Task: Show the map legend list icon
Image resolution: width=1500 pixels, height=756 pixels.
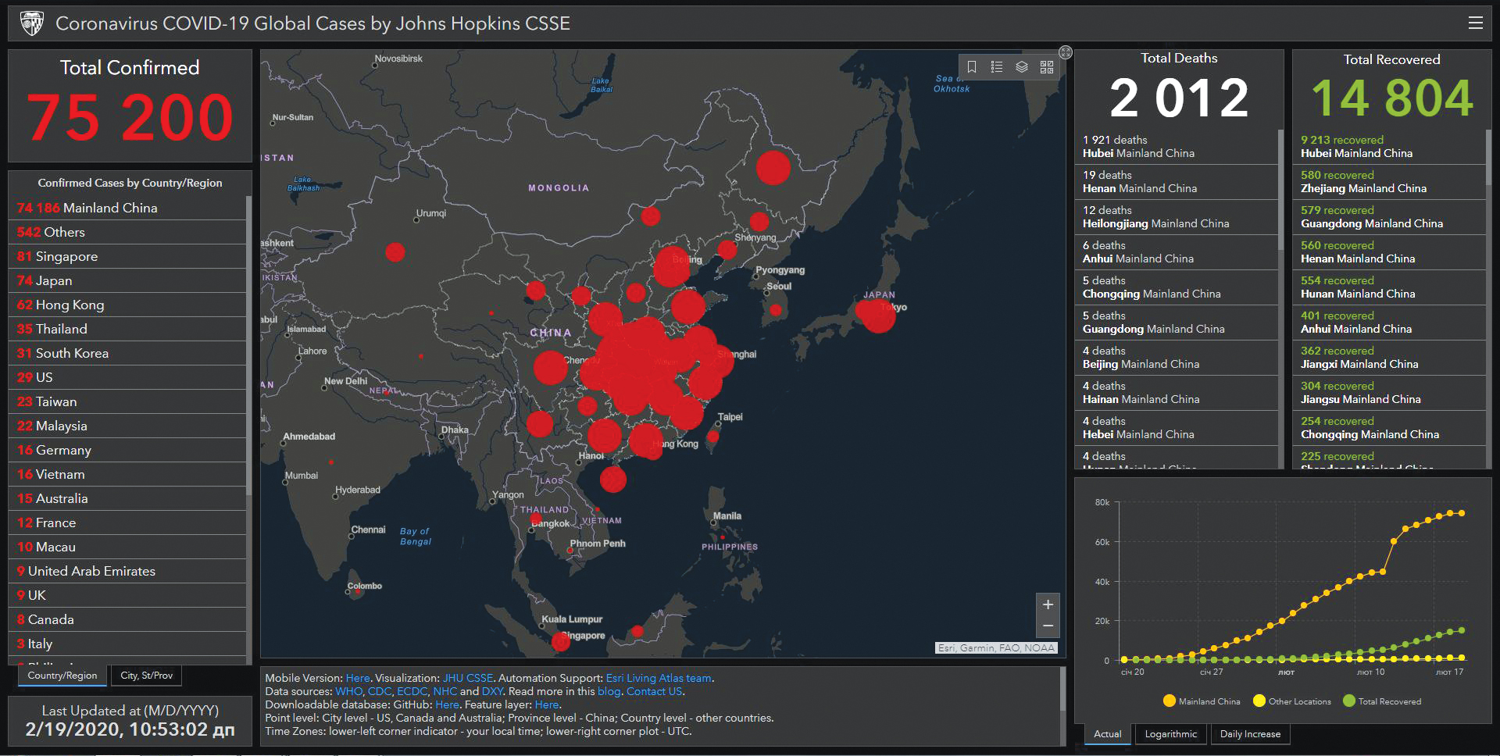Action: (997, 67)
